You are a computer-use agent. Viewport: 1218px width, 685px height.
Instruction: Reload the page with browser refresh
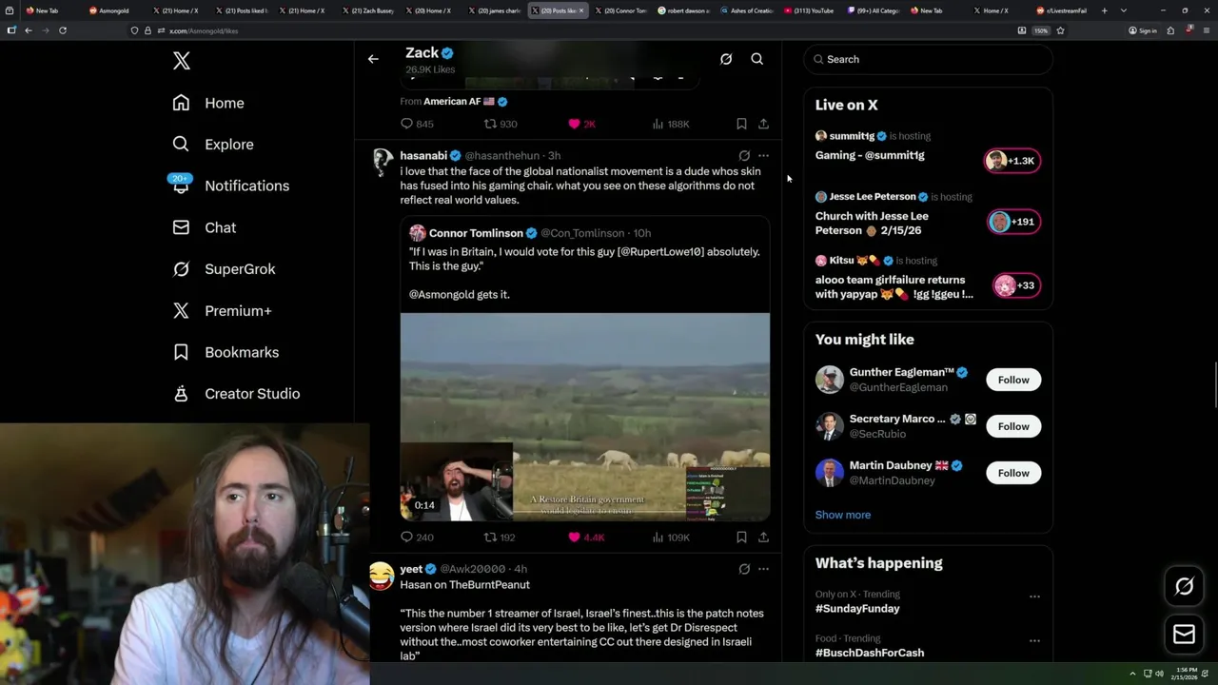point(63,30)
